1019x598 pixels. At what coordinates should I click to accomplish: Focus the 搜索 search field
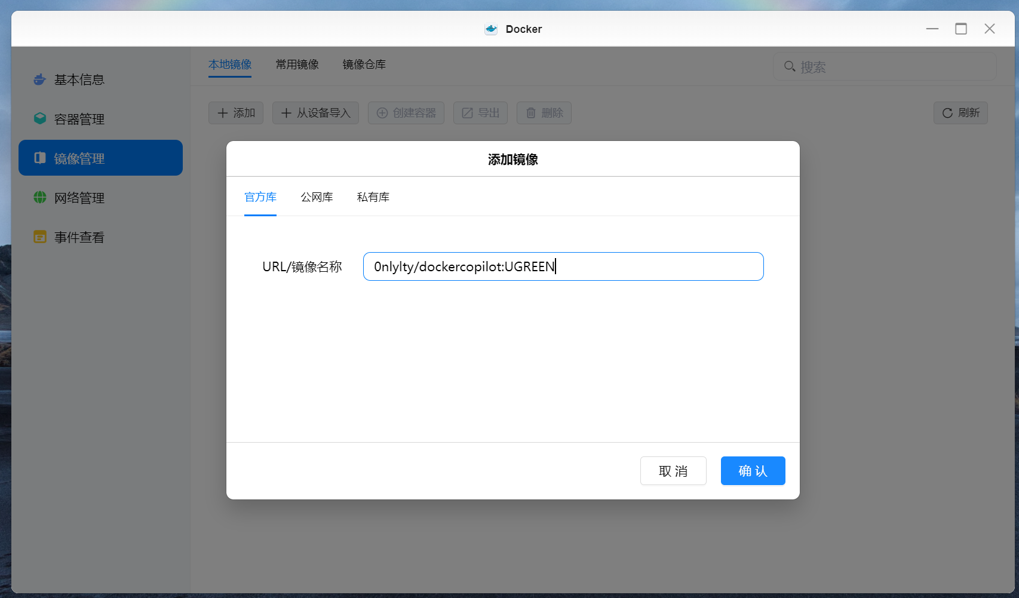coord(885,66)
